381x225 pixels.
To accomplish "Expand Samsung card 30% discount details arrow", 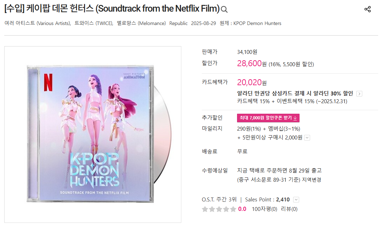I will tap(359, 94).
